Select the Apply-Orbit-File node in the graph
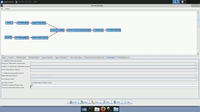Viewport: 200px width, 112px height. [x=39, y=23]
